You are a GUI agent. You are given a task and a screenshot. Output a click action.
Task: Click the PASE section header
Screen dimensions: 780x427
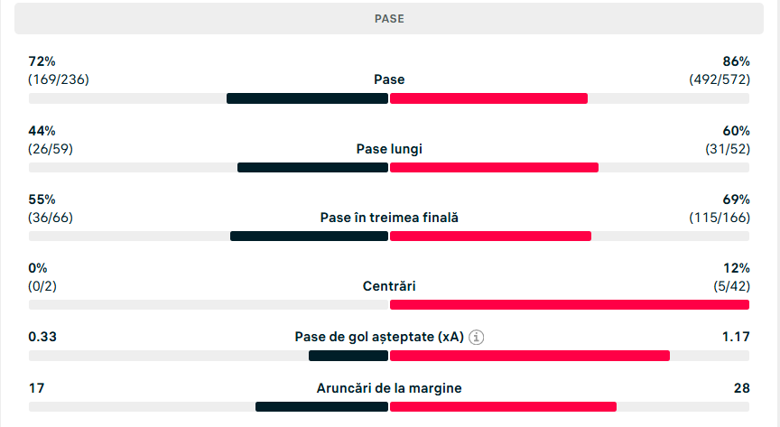pos(389,18)
